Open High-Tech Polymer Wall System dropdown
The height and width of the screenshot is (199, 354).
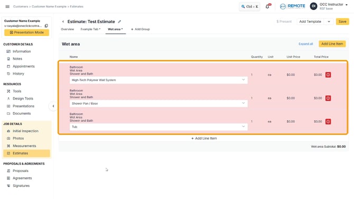(159, 80)
